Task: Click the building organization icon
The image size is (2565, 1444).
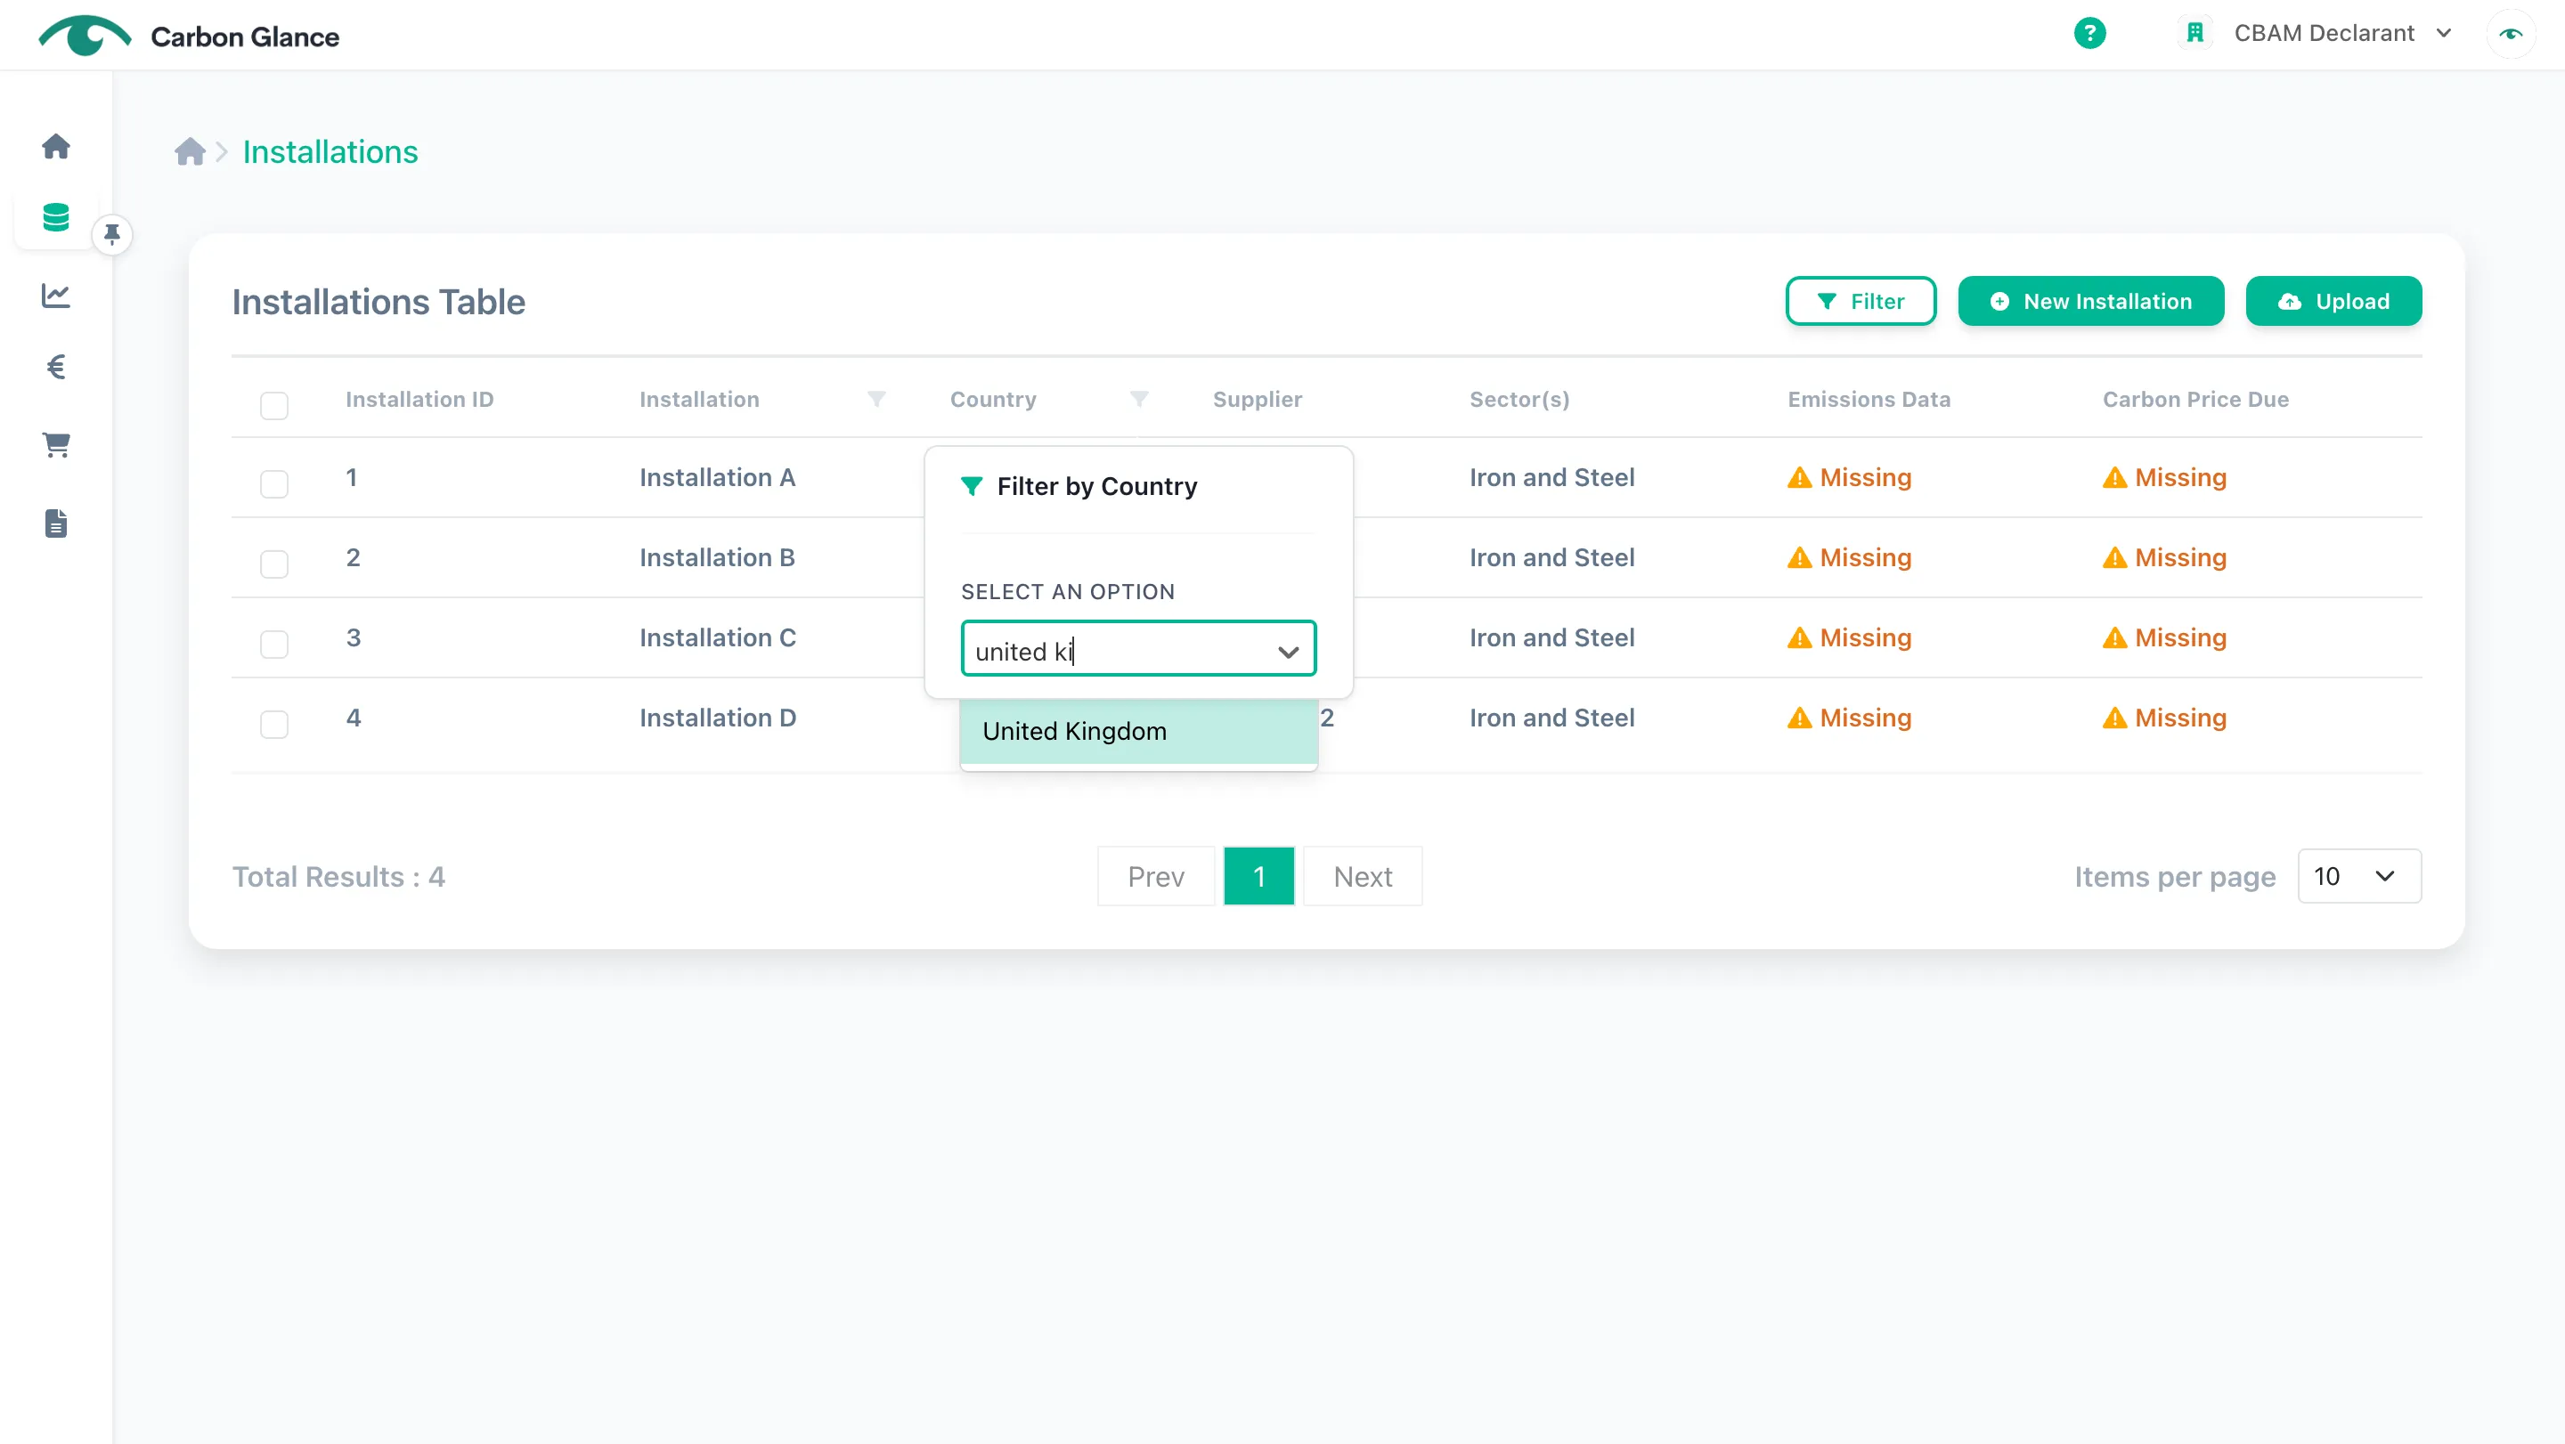Action: pos(2194,33)
